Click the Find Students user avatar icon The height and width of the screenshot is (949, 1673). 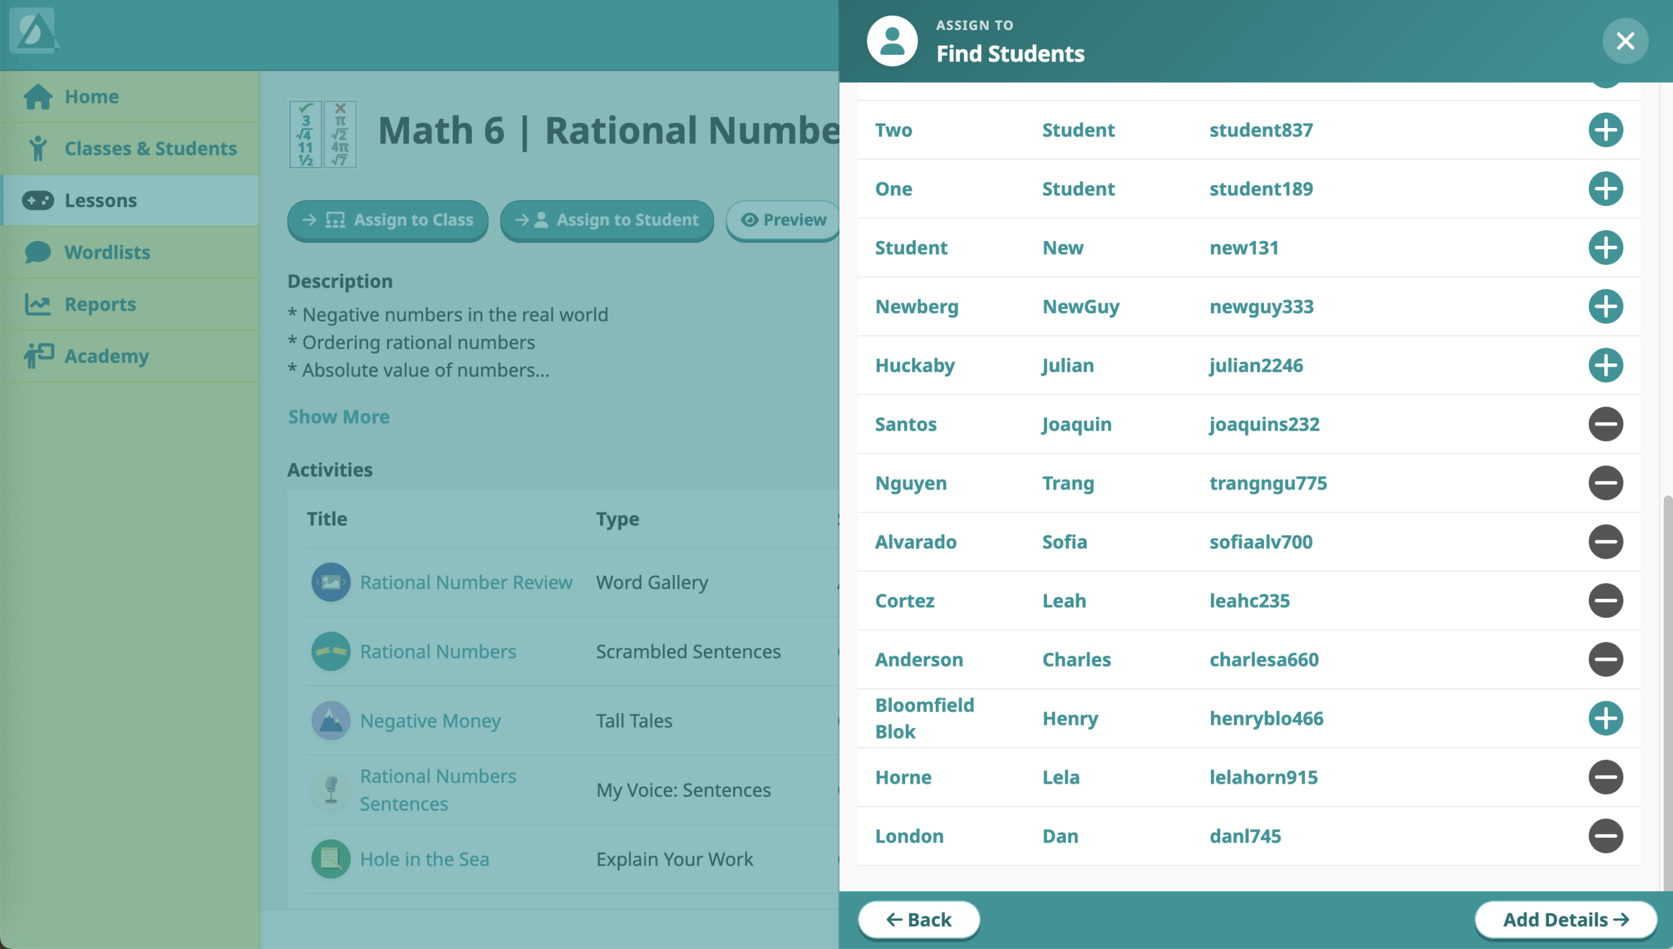892,41
